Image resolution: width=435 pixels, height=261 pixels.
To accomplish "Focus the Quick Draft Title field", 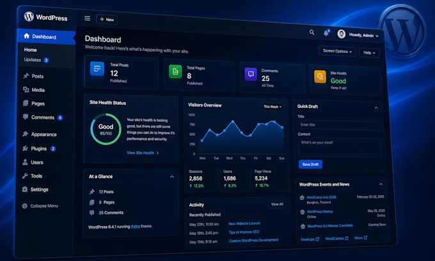I will (x=338, y=125).
